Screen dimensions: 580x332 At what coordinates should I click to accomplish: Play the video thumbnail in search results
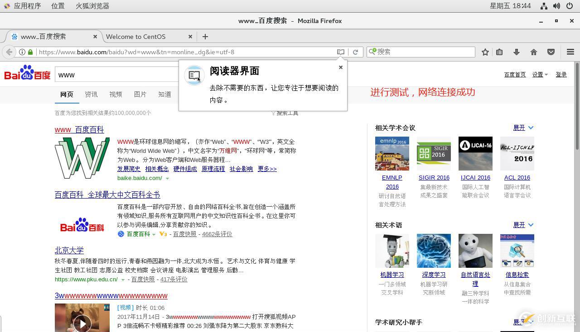point(82,322)
